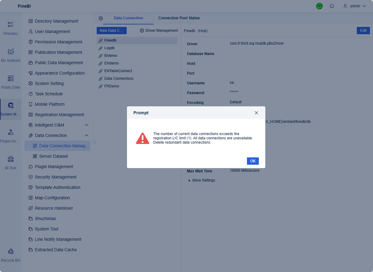Edit the Finedb connection

pos(363,31)
